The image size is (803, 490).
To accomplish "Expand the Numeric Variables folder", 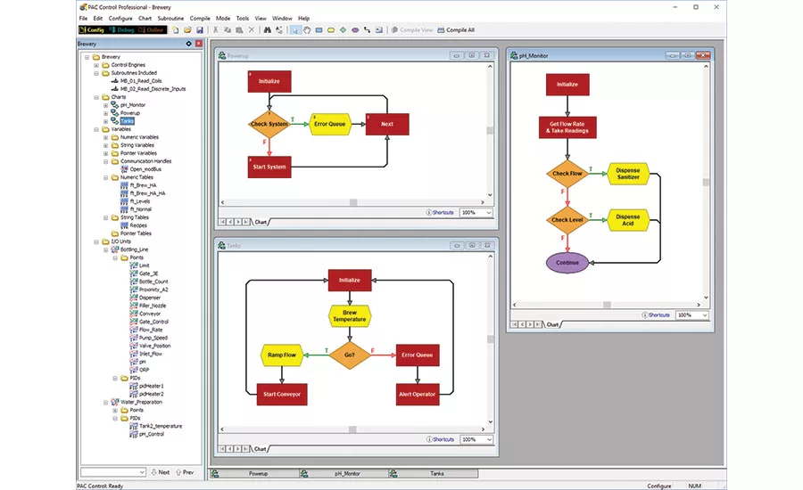I will pos(105,137).
